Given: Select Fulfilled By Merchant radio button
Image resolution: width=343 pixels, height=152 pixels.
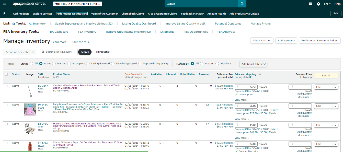Looking at the screenshot, I should click(217, 64).
